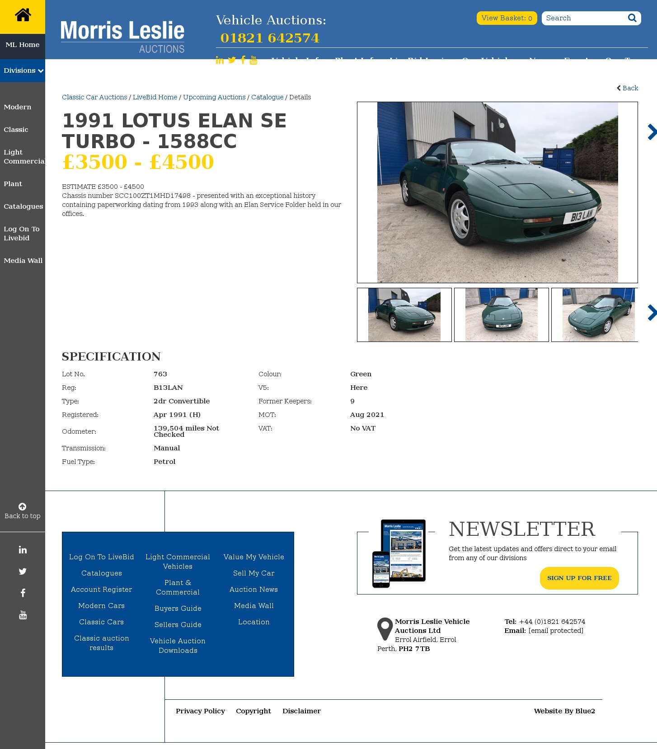Open ML Home in sidebar
Image resolution: width=657 pixels, height=749 pixels.
click(x=23, y=45)
